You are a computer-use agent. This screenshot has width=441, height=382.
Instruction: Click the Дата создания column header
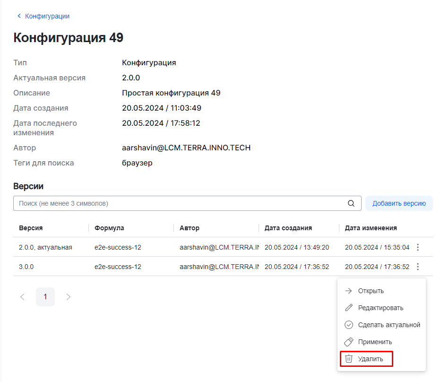[288, 228]
